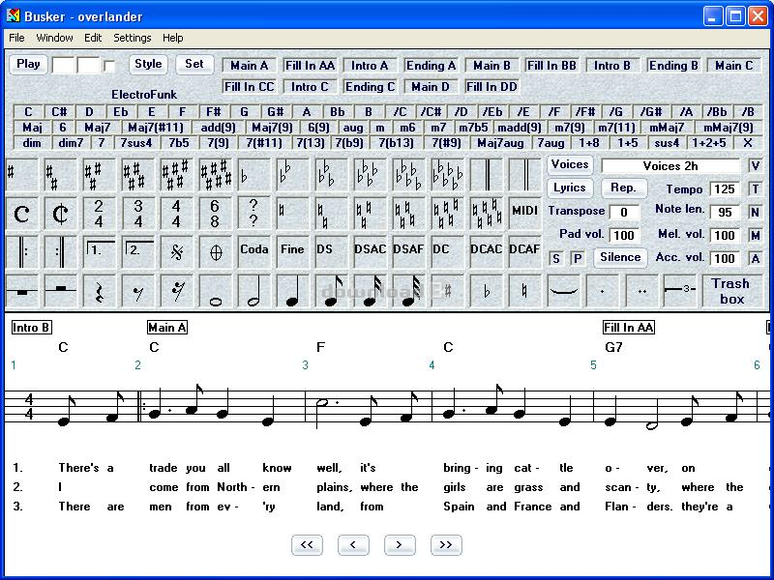774x580 pixels.
Task: Toggle the S button beside Silence
Action: coord(556,258)
